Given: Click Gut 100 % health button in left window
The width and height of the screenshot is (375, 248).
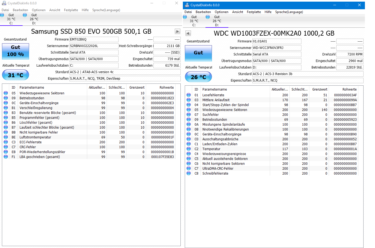Looking at the screenshot, I should click(x=16, y=51).
